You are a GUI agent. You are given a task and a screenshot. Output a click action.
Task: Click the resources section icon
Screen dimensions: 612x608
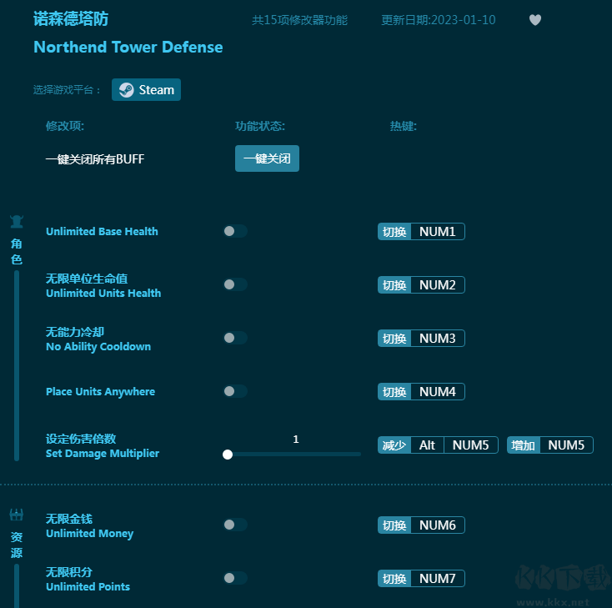[x=17, y=515]
